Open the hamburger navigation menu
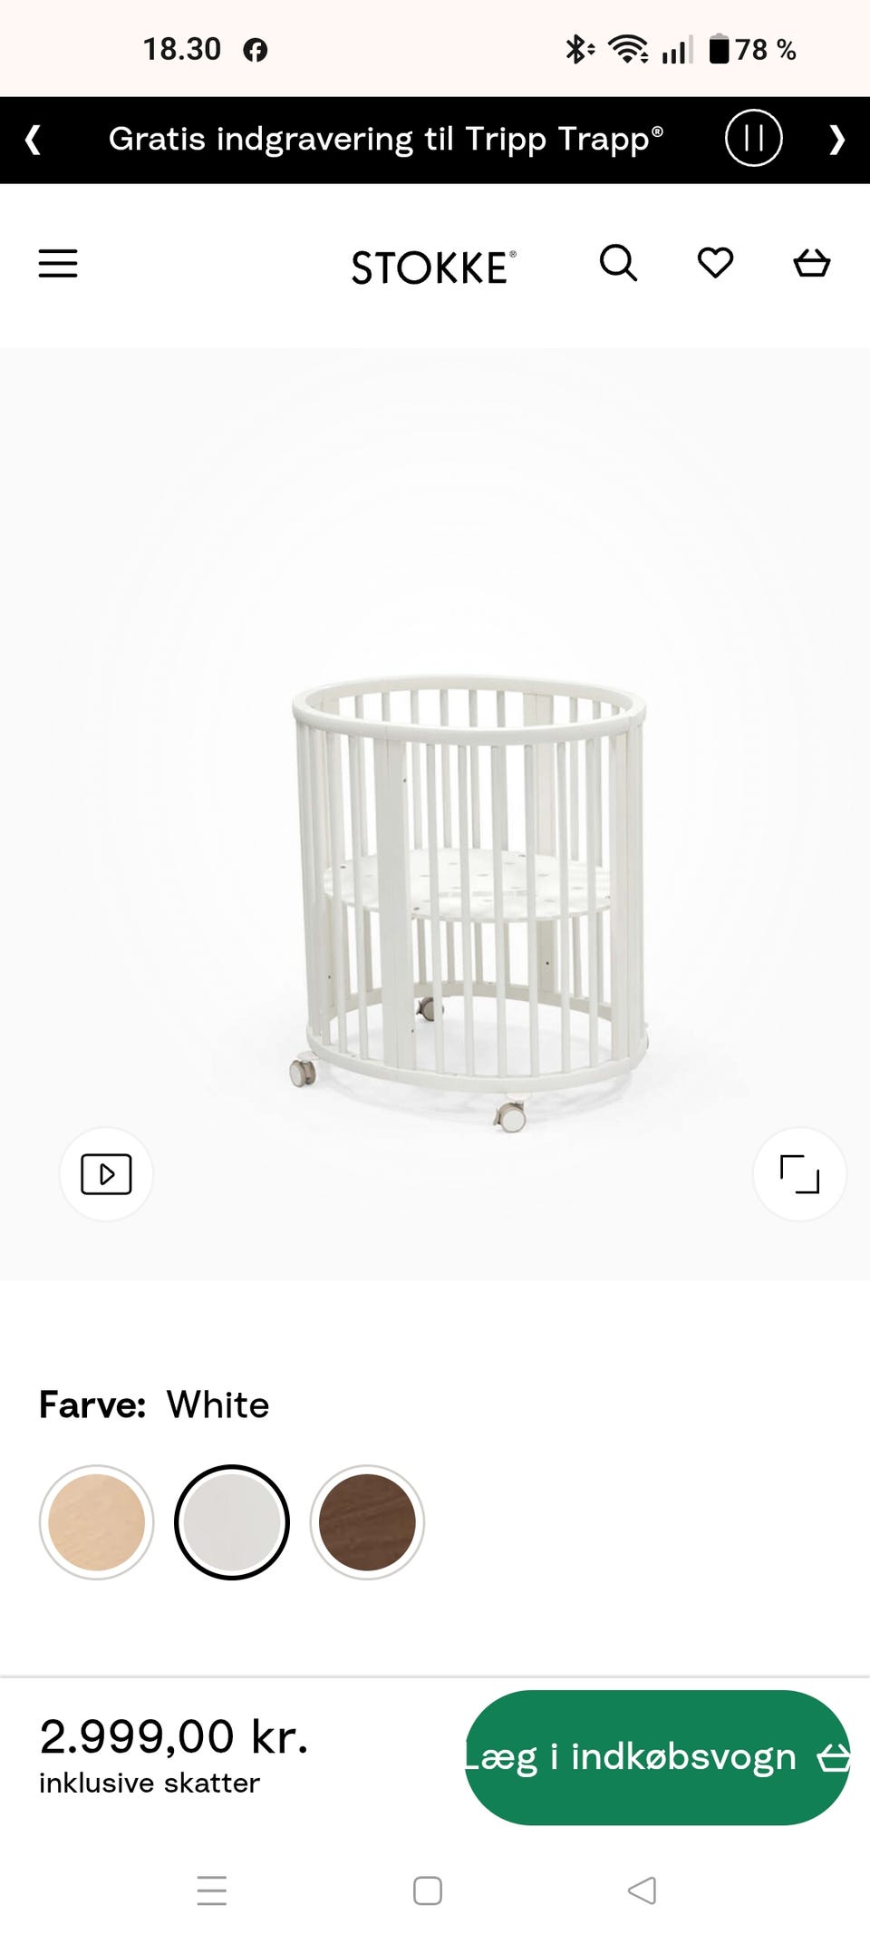 tap(58, 264)
